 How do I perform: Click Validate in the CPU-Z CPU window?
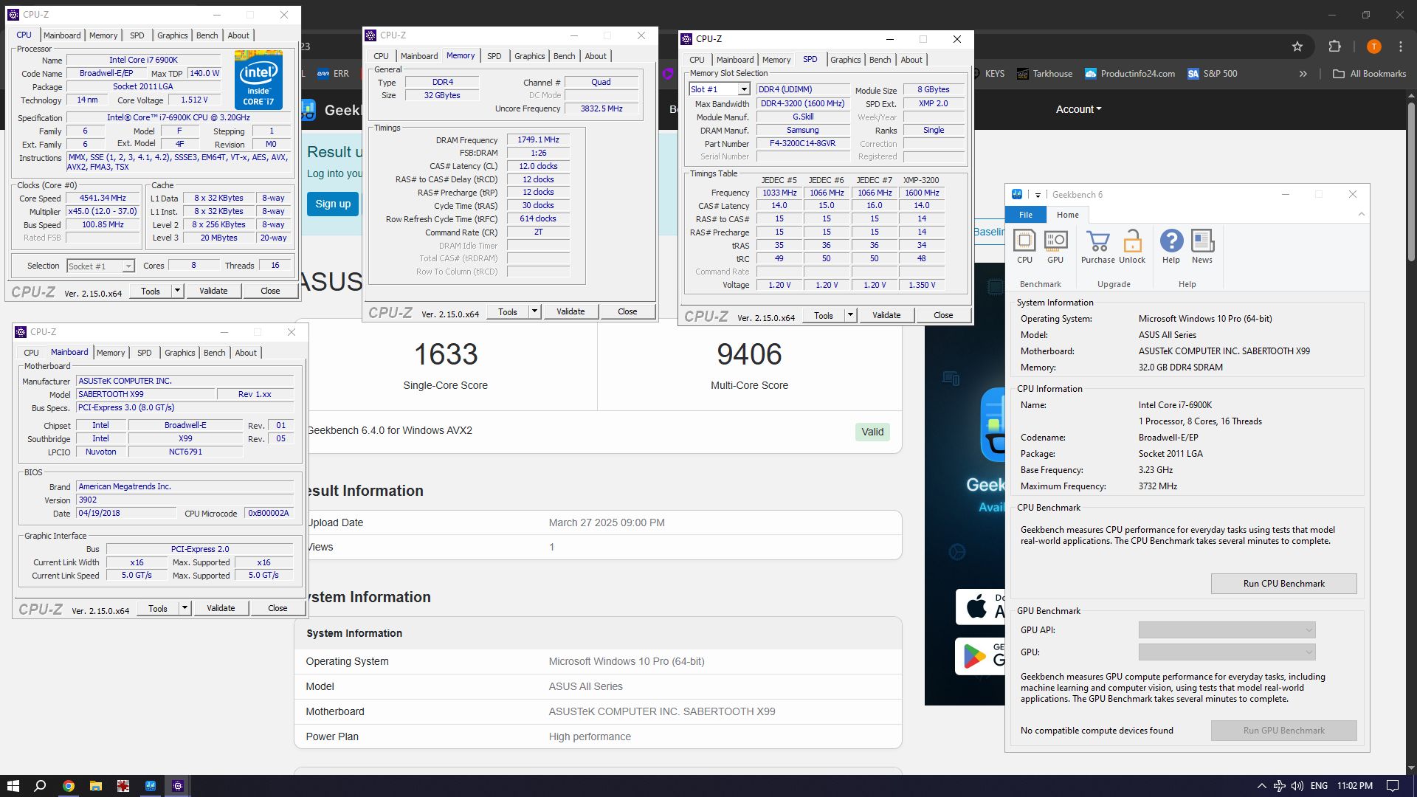(213, 291)
